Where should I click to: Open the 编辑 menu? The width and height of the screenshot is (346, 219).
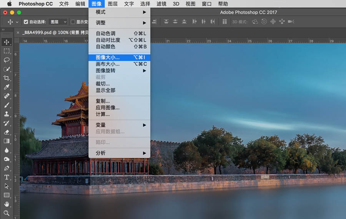point(80,4)
